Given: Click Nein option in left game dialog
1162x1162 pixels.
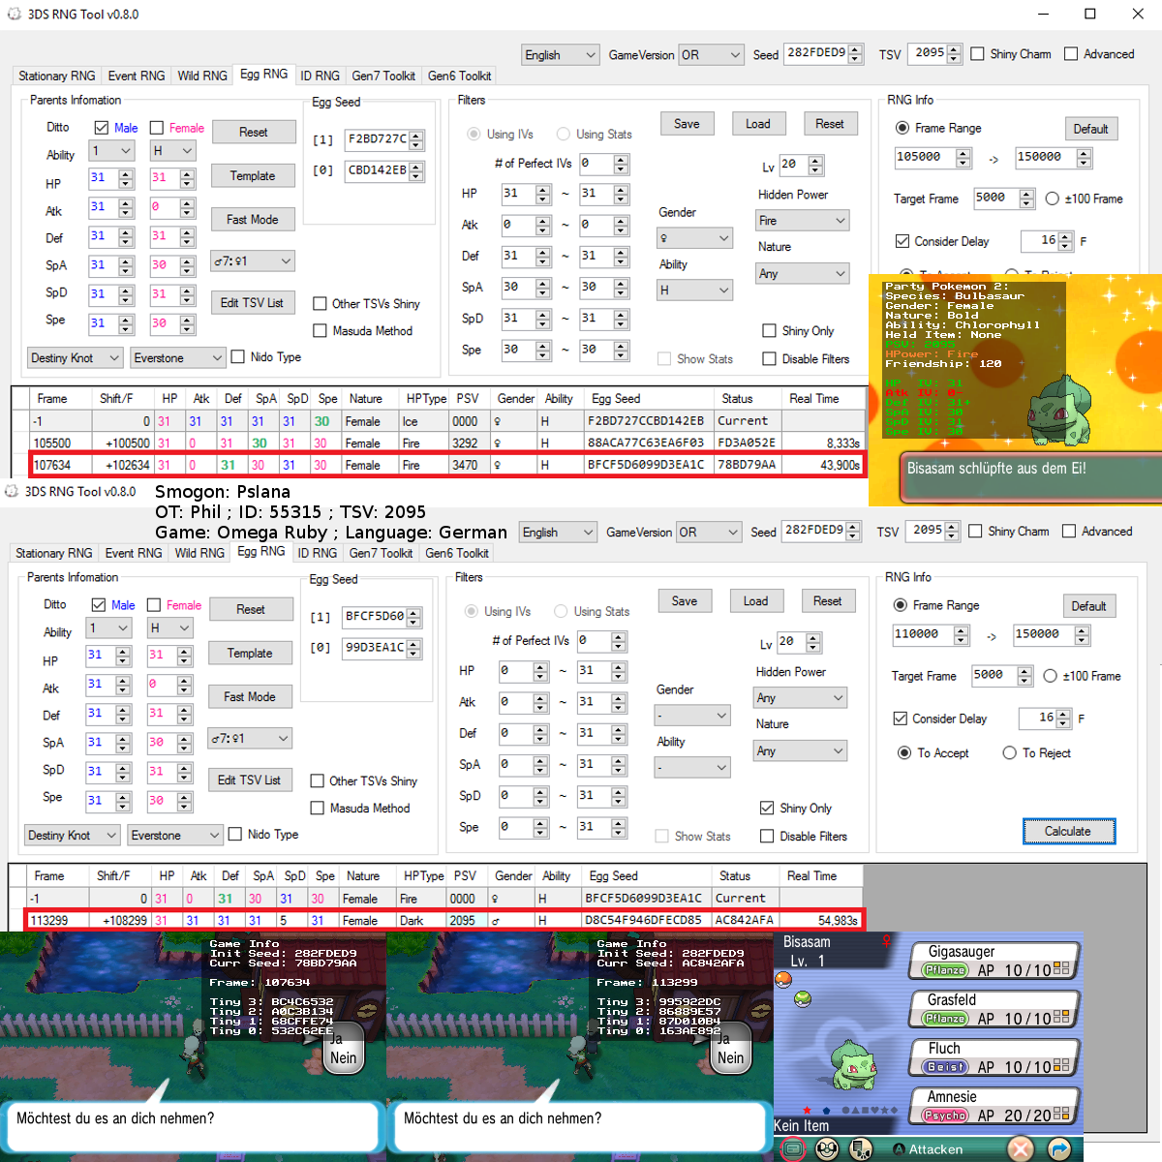Looking at the screenshot, I should click(344, 1058).
